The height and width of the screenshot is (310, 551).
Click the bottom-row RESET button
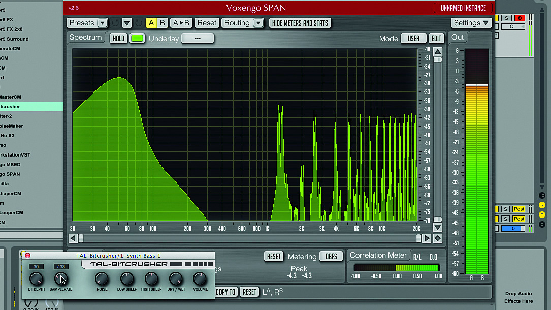(249, 292)
